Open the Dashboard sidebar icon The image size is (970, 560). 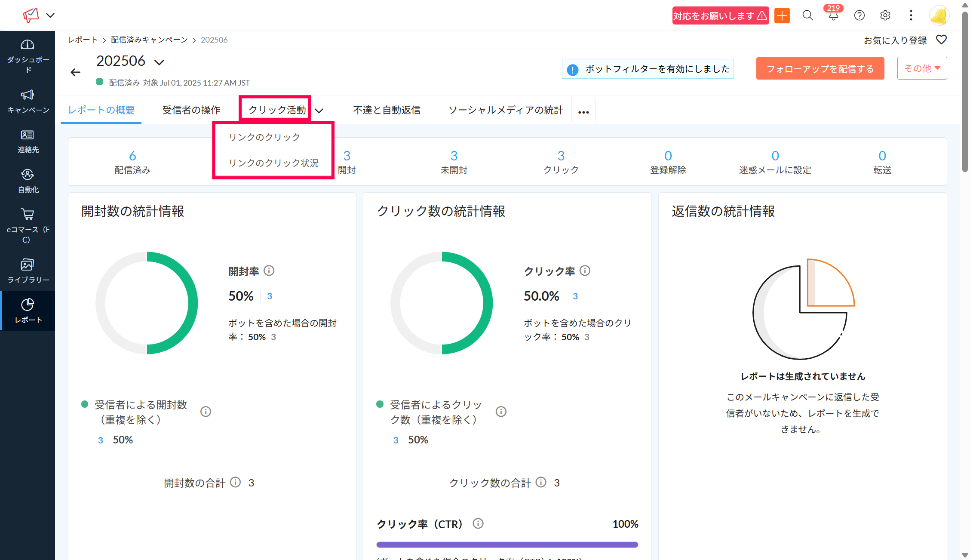(x=28, y=45)
